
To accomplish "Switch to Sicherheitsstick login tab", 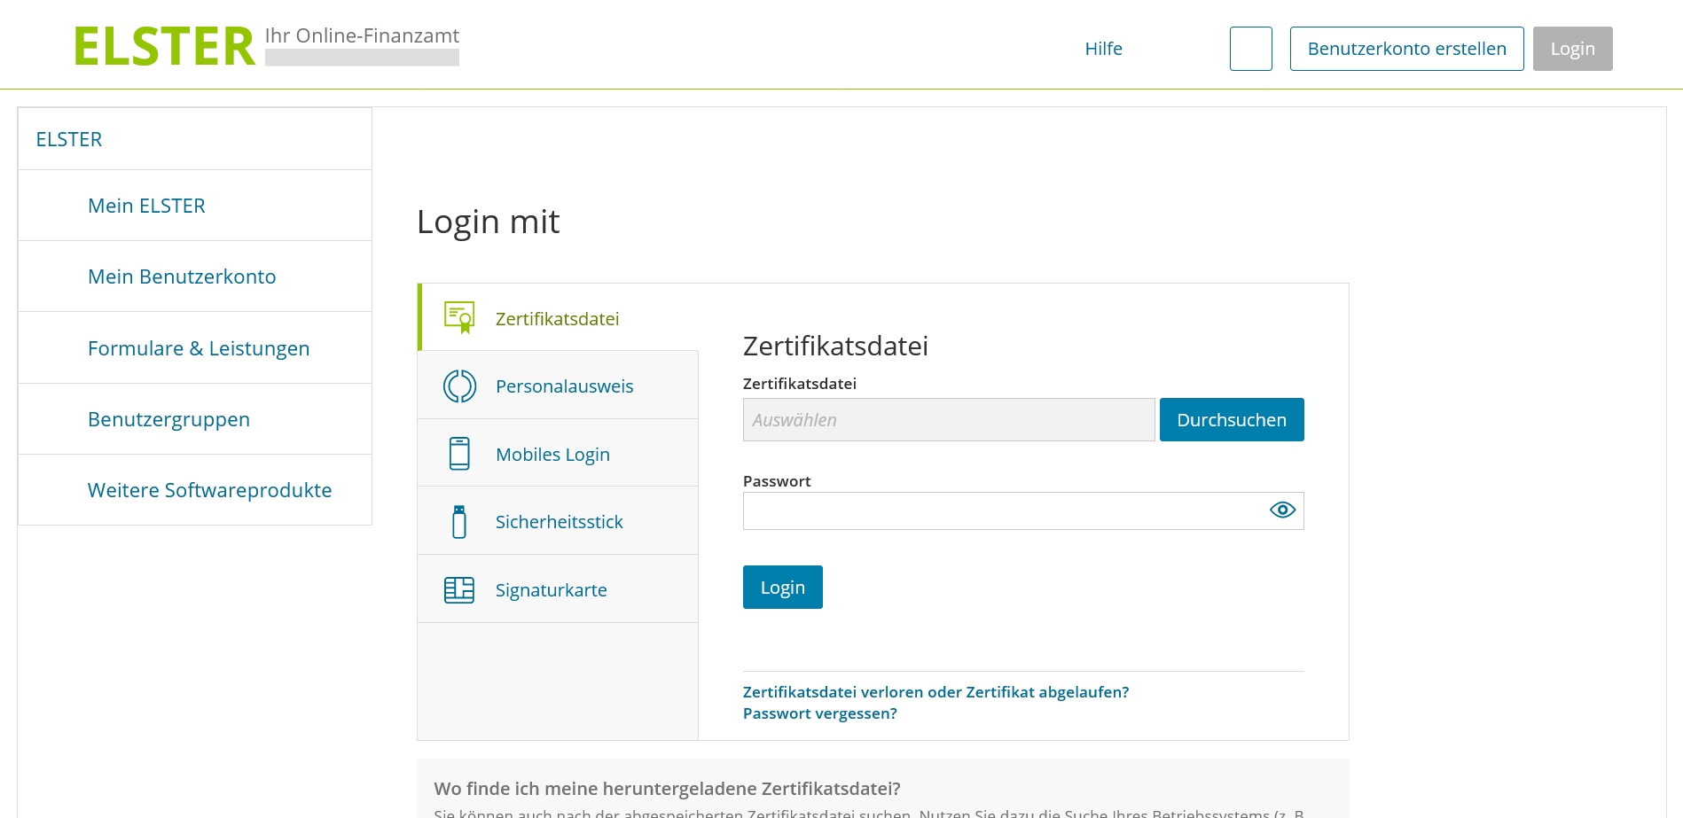I will 558,521.
